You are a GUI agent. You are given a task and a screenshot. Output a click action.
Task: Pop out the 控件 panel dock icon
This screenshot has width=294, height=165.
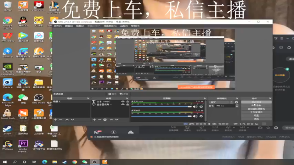pos(270,98)
